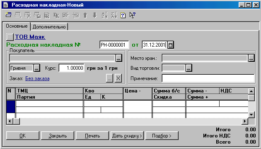Click the Add row icon with plus
This screenshot has height=149, width=261.
[x=18, y=15]
